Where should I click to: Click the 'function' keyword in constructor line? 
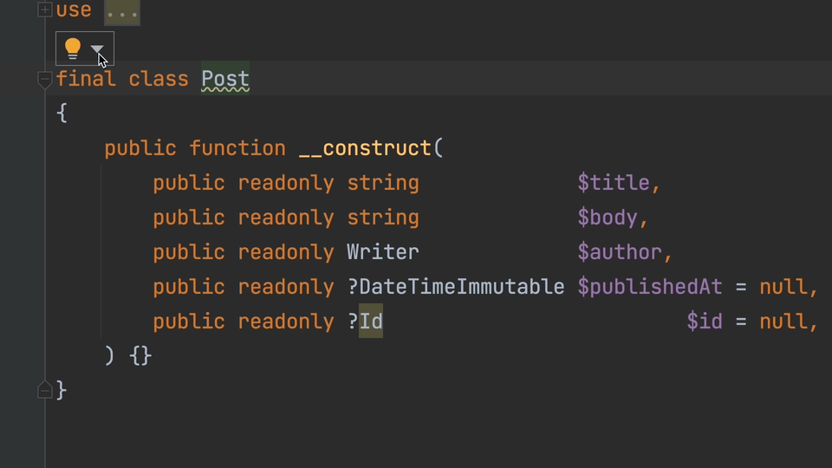tap(237, 148)
